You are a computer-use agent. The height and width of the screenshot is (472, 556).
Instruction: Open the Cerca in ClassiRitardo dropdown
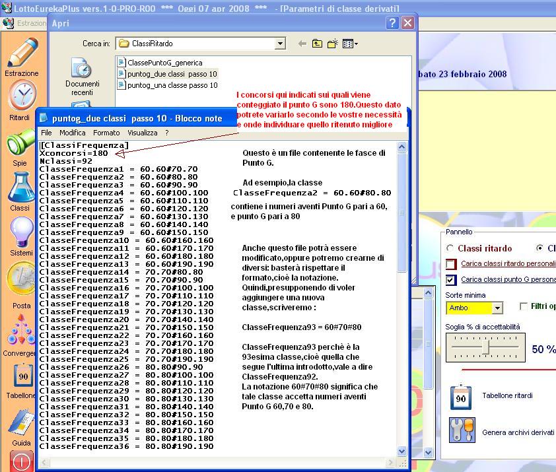point(280,44)
